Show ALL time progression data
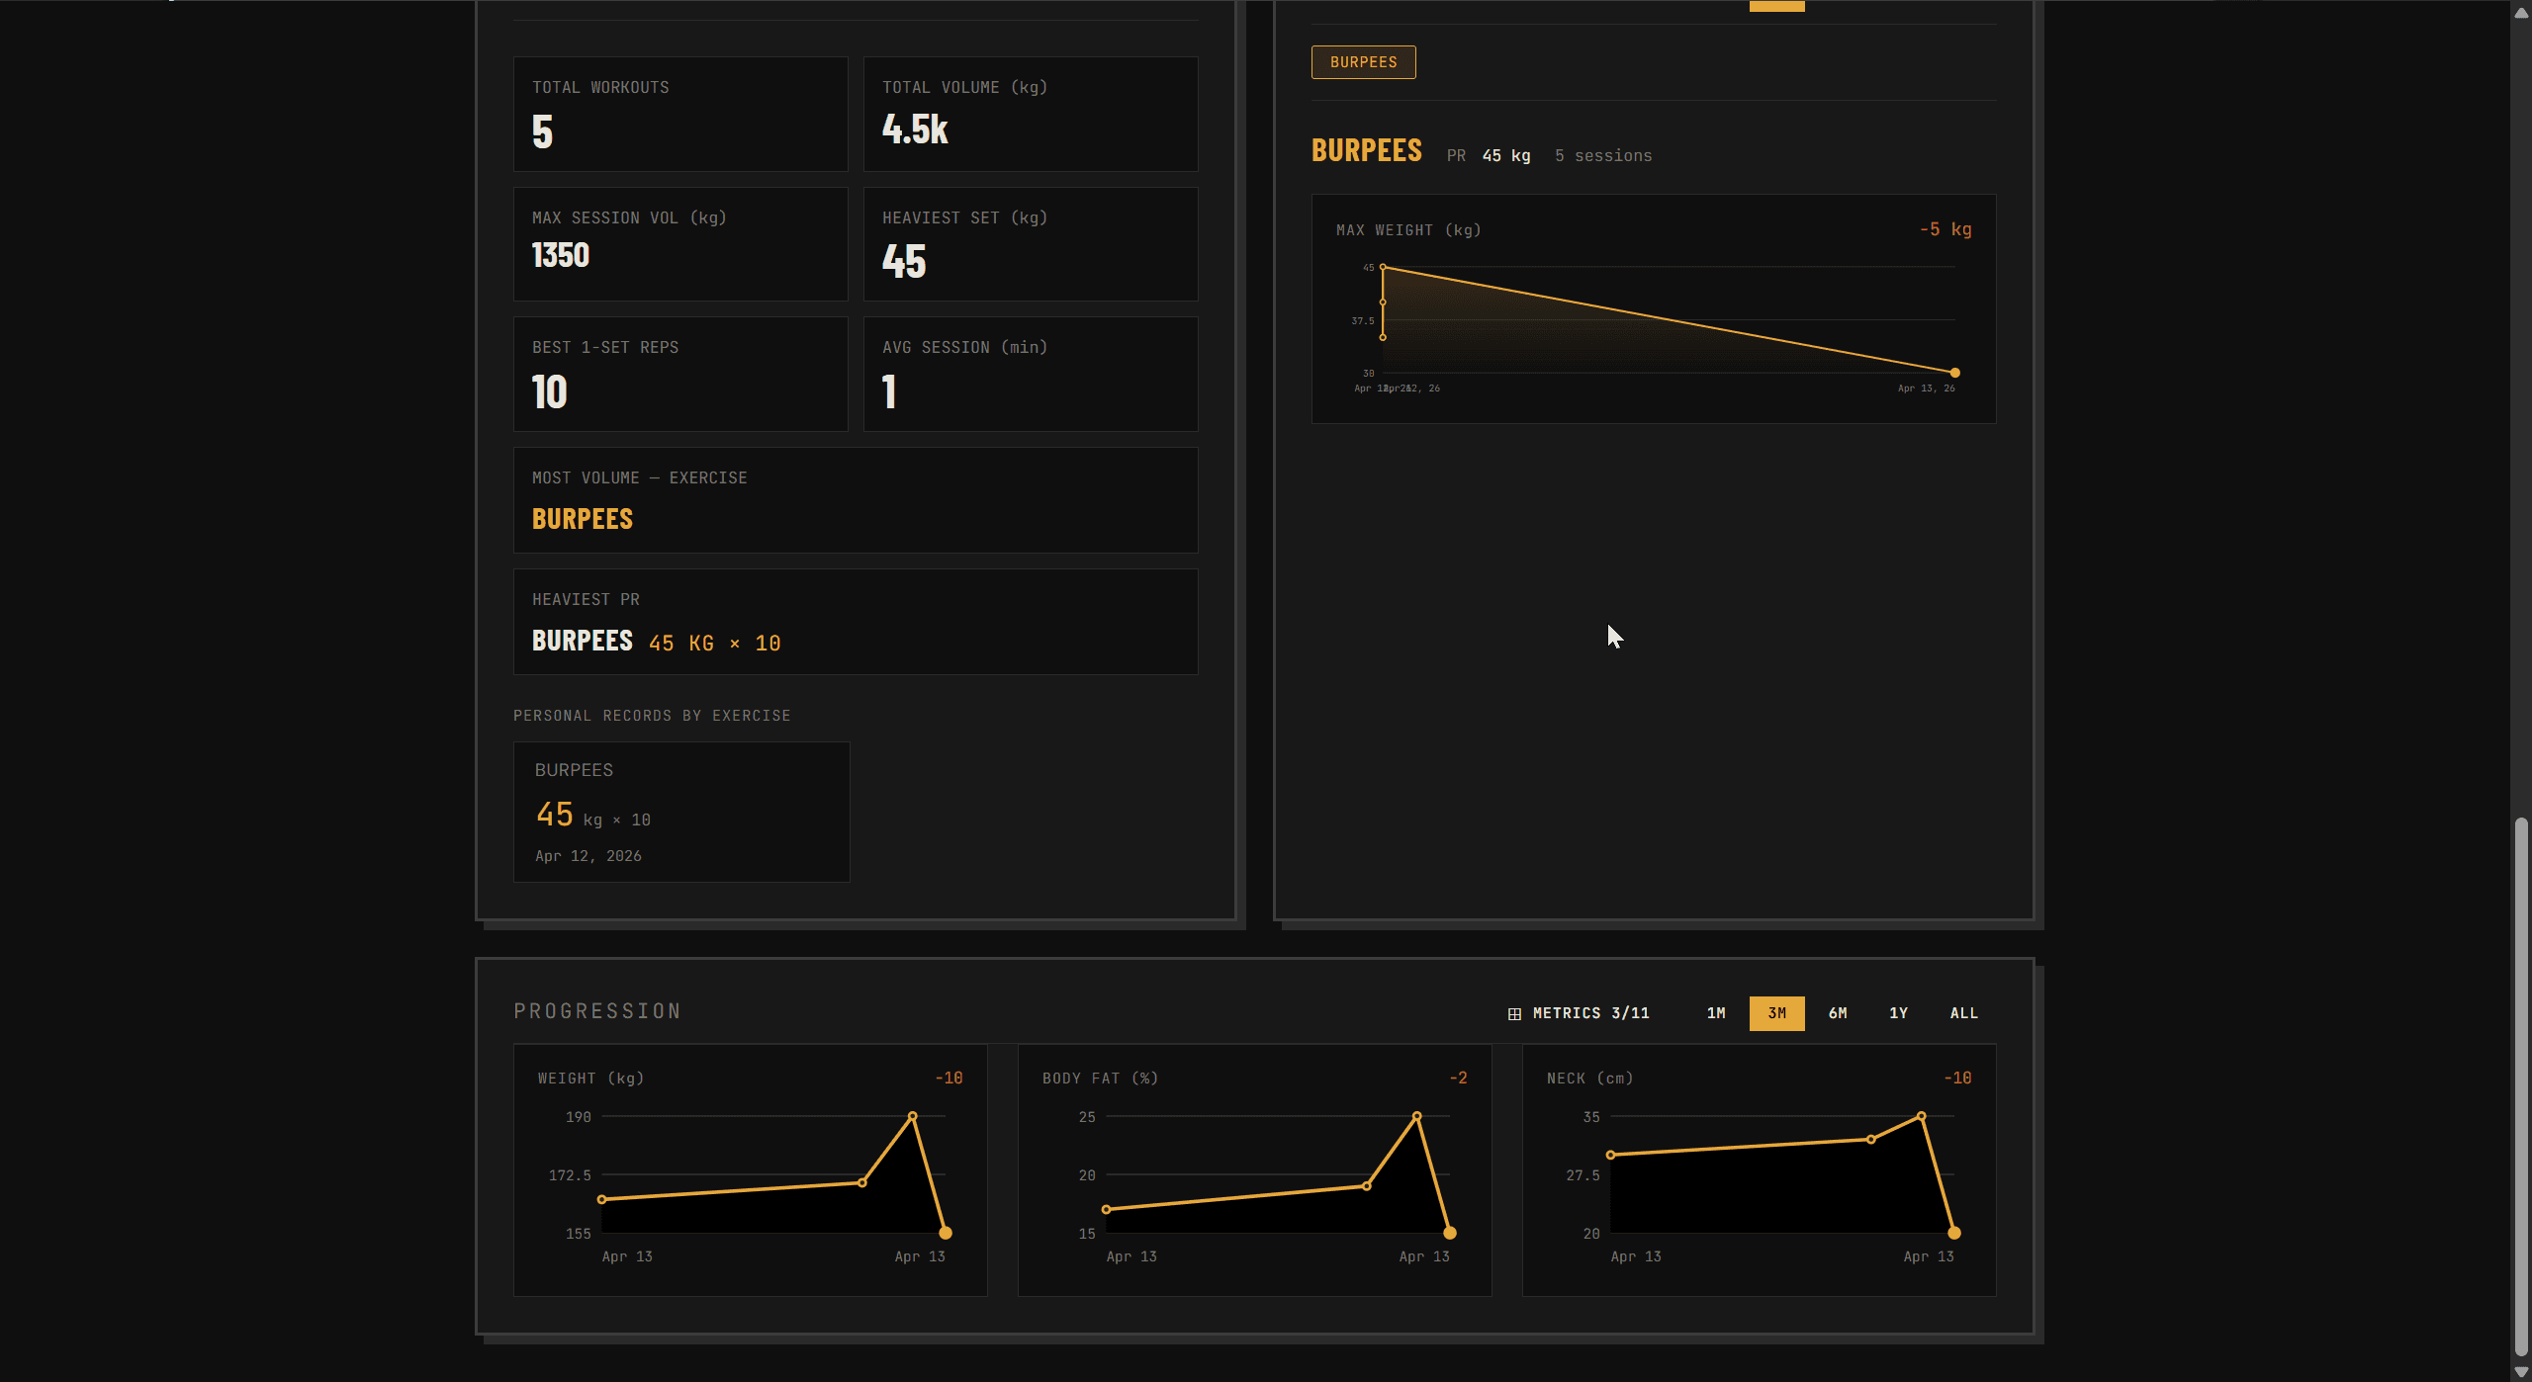 [x=1963, y=1013]
